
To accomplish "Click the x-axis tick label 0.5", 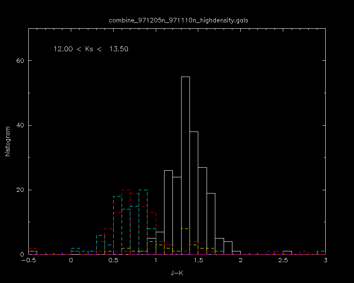I will tap(113, 260).
